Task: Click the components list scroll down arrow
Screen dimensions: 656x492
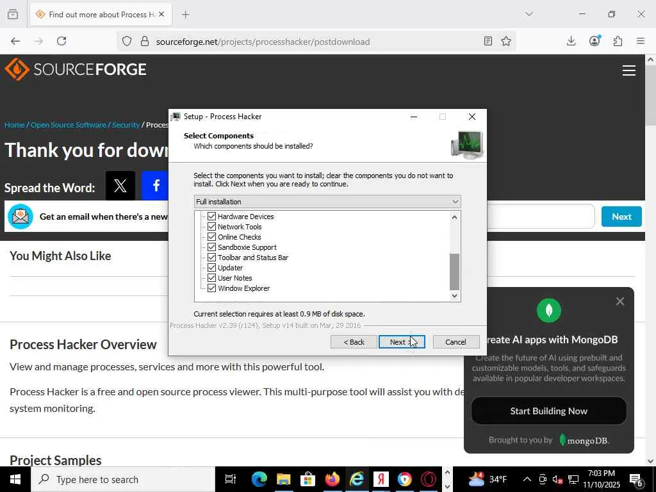Action: [x=455, y=296]
